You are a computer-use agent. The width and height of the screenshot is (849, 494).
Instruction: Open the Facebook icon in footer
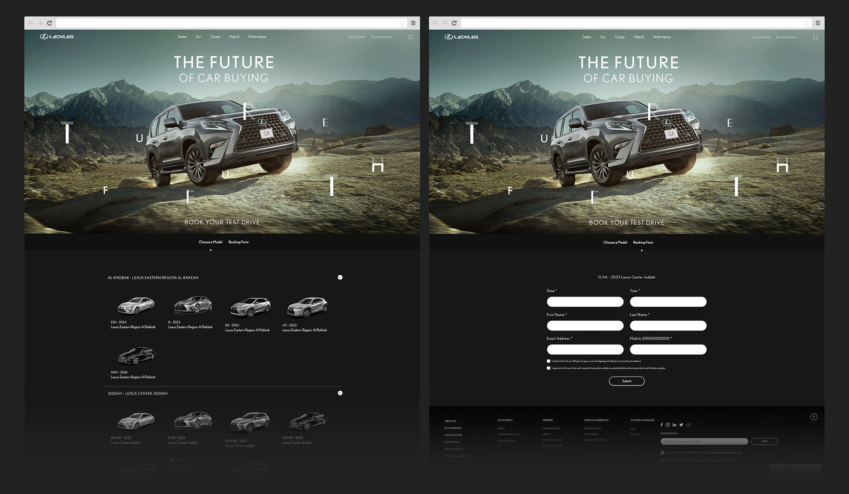pos(662,425)
